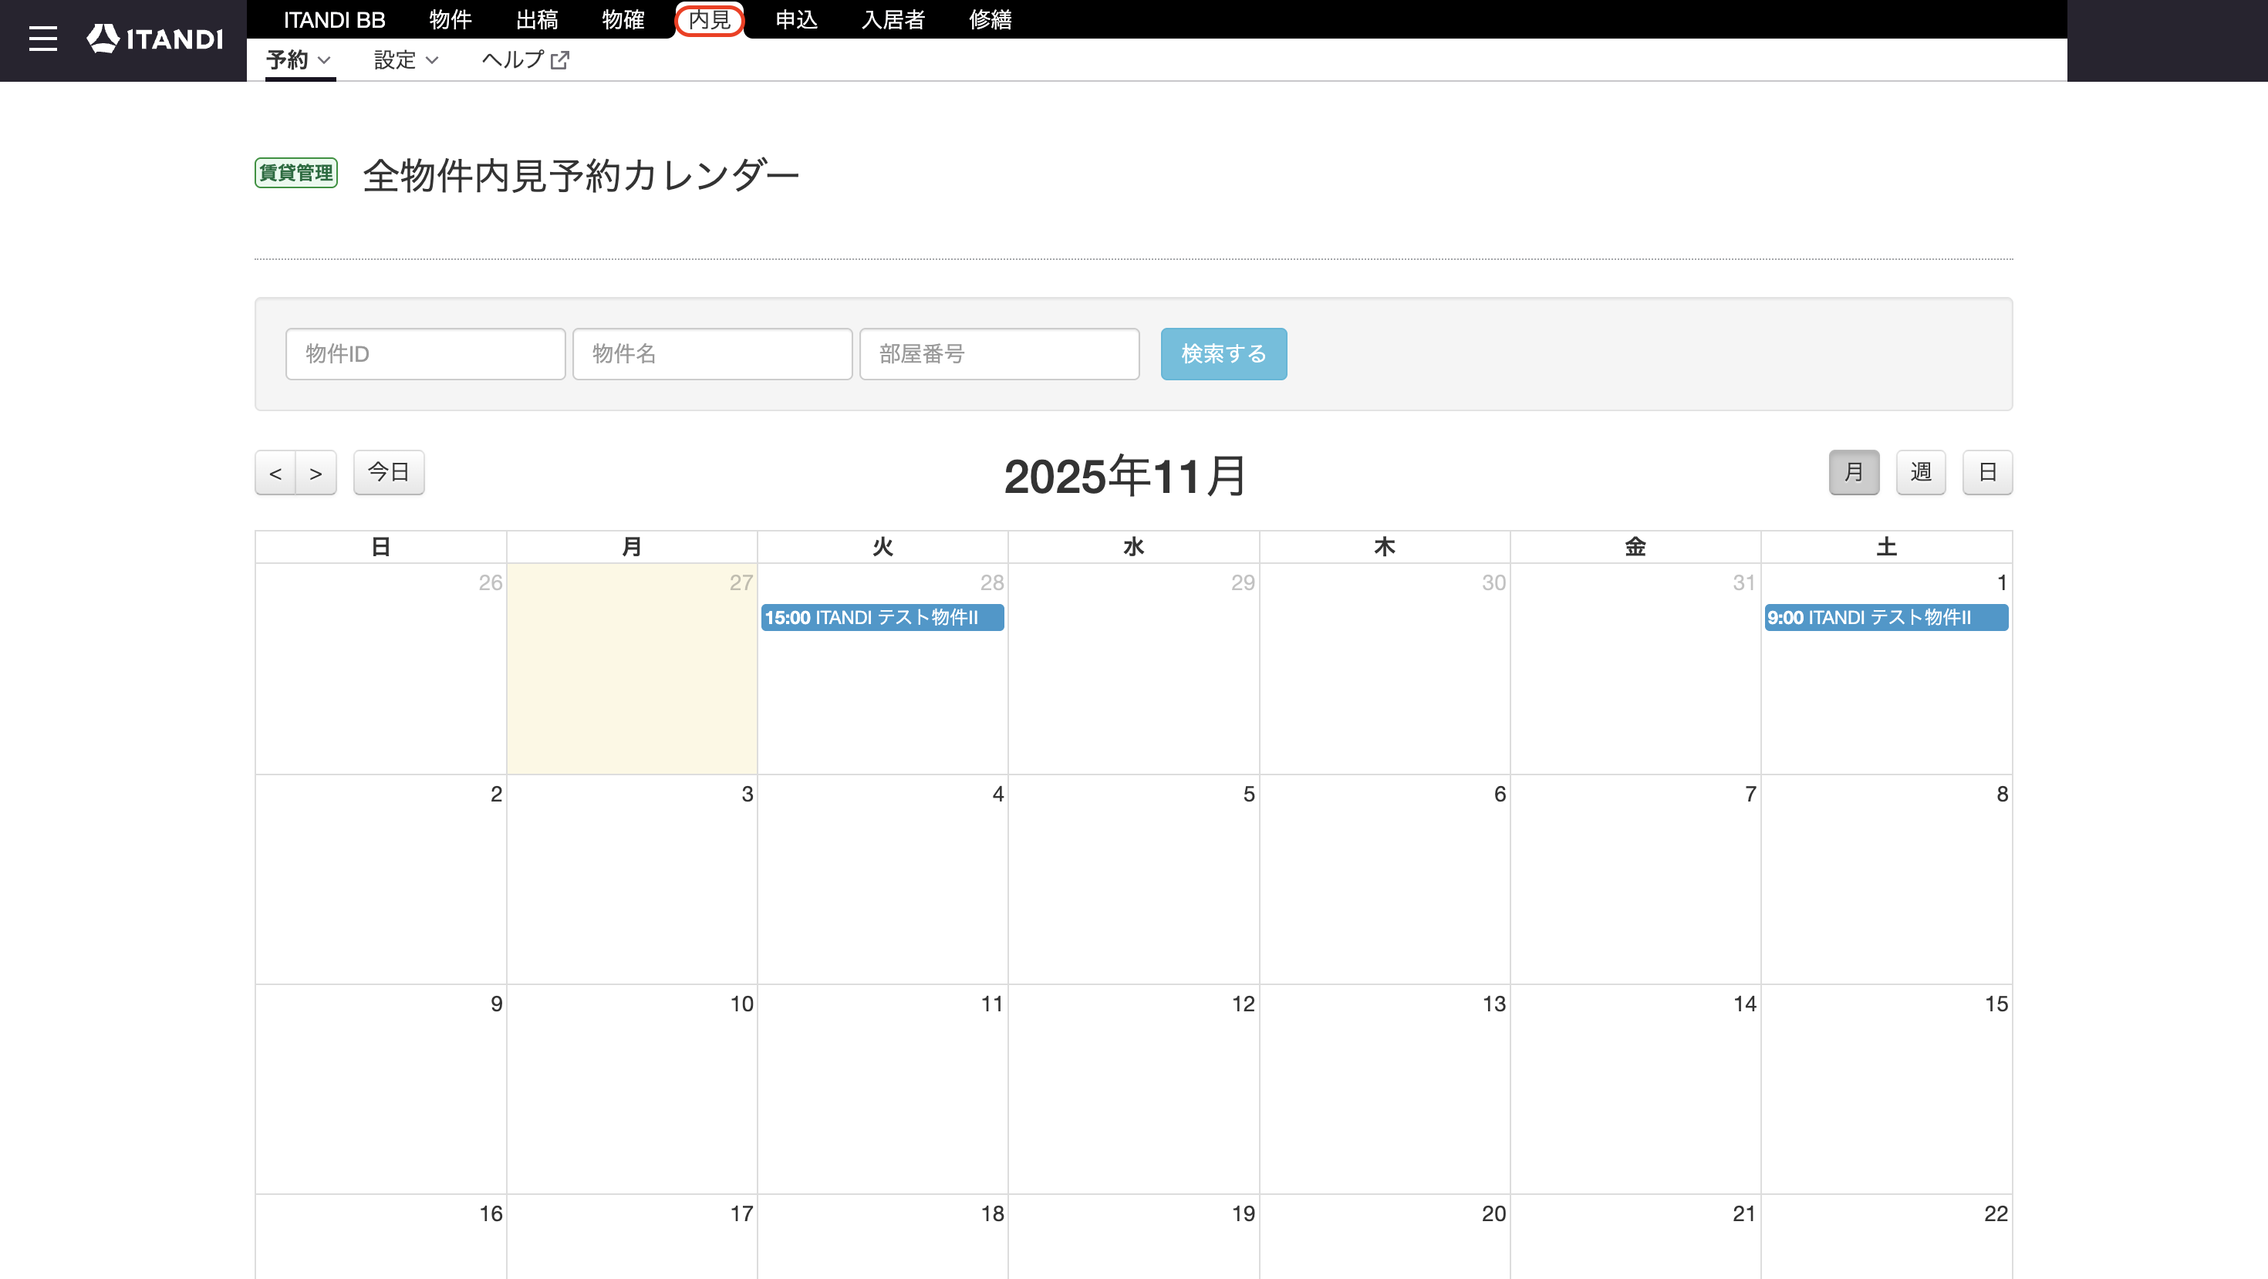Image resolution: width=2268 pixels, height=1279 pixels.
Task: Open the 9:00 ITANDI テスト物件II event
Action: point(1886,618)
